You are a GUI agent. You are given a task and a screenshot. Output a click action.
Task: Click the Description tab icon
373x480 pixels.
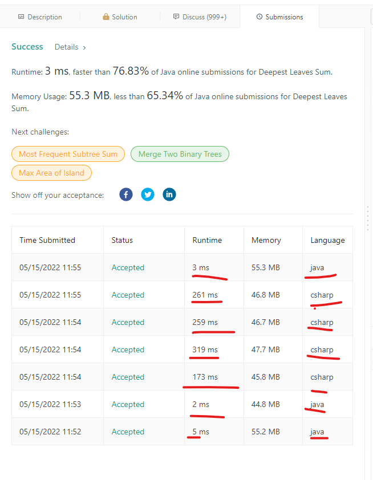tap(21, 17)
